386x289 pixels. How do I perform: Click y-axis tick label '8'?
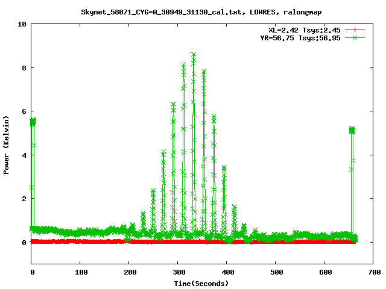tap(24, 68)
